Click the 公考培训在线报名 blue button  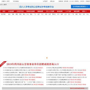tap(80, 6)
